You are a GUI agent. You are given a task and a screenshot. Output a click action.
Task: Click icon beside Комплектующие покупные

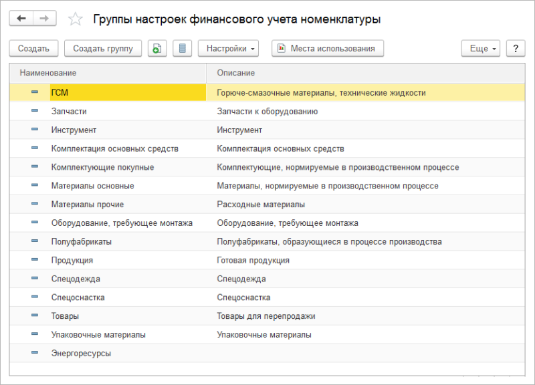(x=35, y=166)
